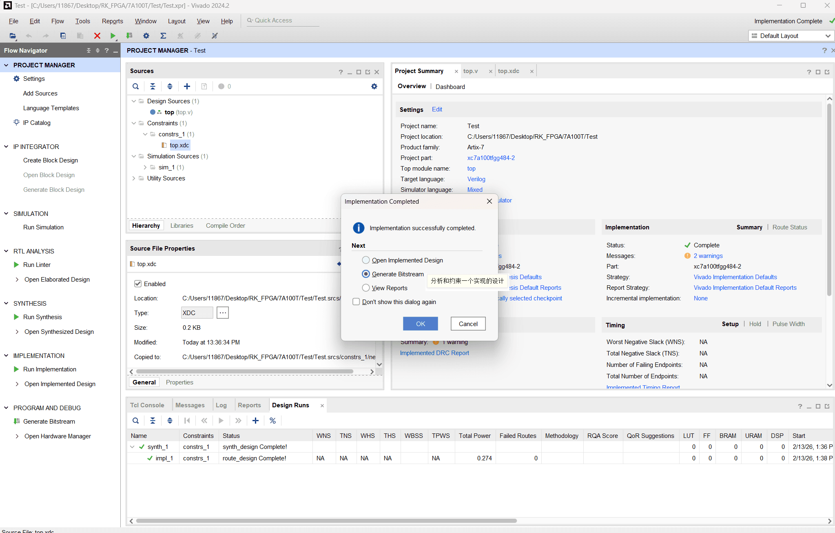
Task: Expand the sim_1 tree node
Action: (x=145, y=167)
